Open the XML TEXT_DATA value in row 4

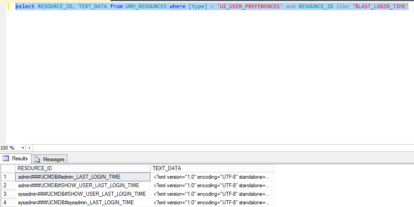[x=211, y=203]
